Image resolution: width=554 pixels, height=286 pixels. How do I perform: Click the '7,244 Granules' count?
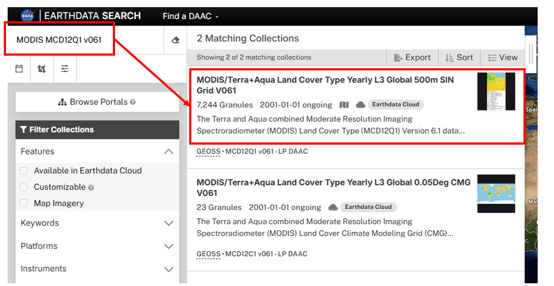[225, 105]
